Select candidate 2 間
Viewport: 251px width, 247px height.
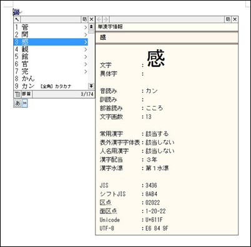[x=51, y=34]
